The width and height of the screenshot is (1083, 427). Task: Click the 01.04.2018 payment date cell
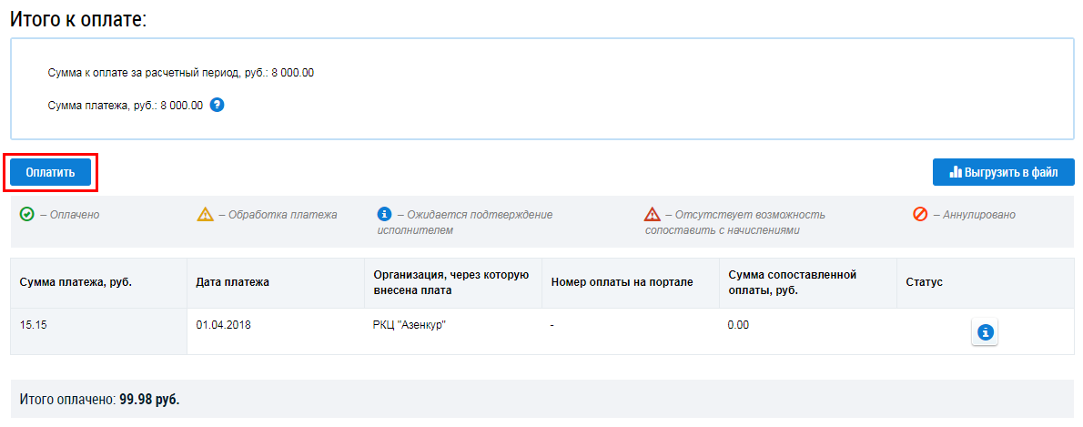coord(223,324)
